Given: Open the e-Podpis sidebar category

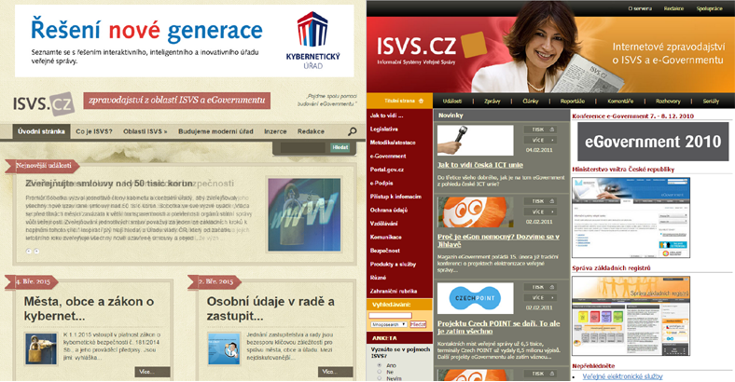Looking at the screenshot, I should click(x=381, y=183).
